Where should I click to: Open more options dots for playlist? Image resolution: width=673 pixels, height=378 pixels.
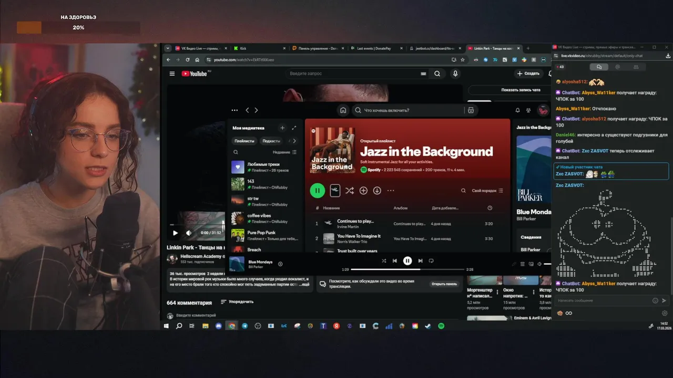pos(391,191)
